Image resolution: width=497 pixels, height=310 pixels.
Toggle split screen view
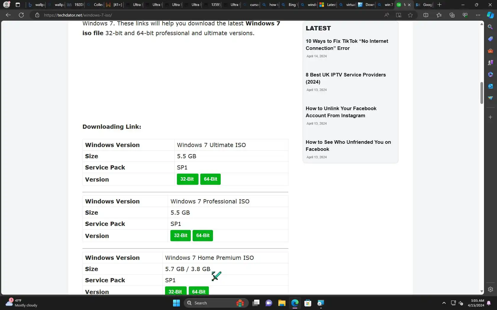[426, 15]
